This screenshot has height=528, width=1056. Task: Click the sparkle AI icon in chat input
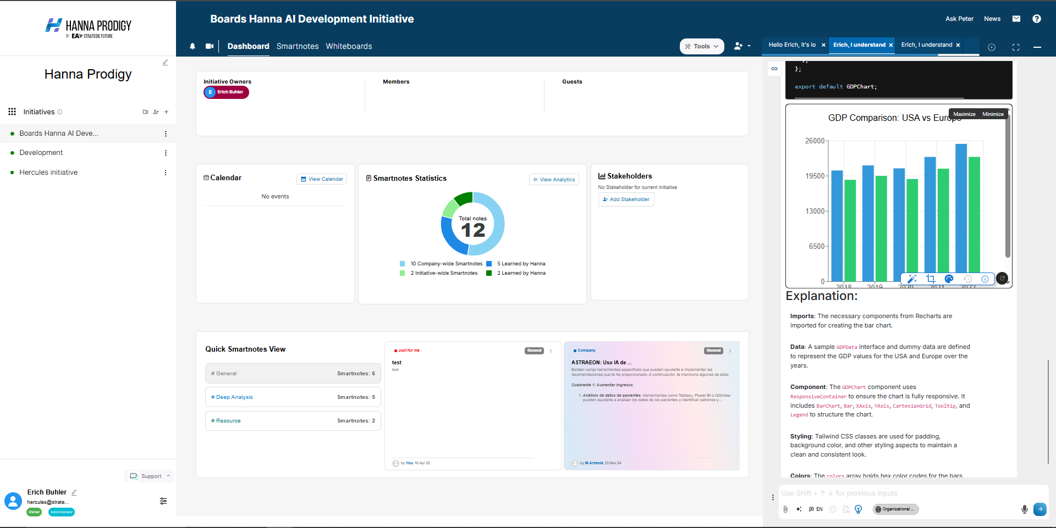[799, 509]
